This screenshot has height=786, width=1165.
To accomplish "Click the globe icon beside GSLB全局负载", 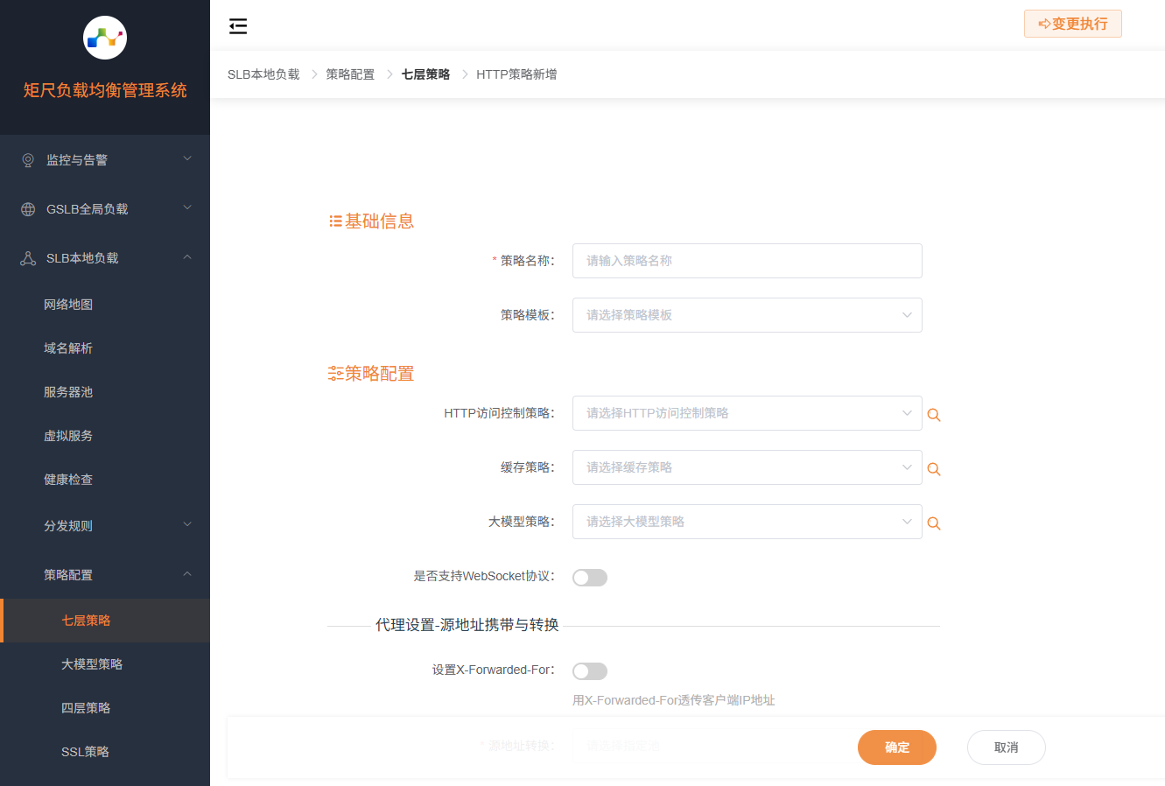I will tap(27, 208).
